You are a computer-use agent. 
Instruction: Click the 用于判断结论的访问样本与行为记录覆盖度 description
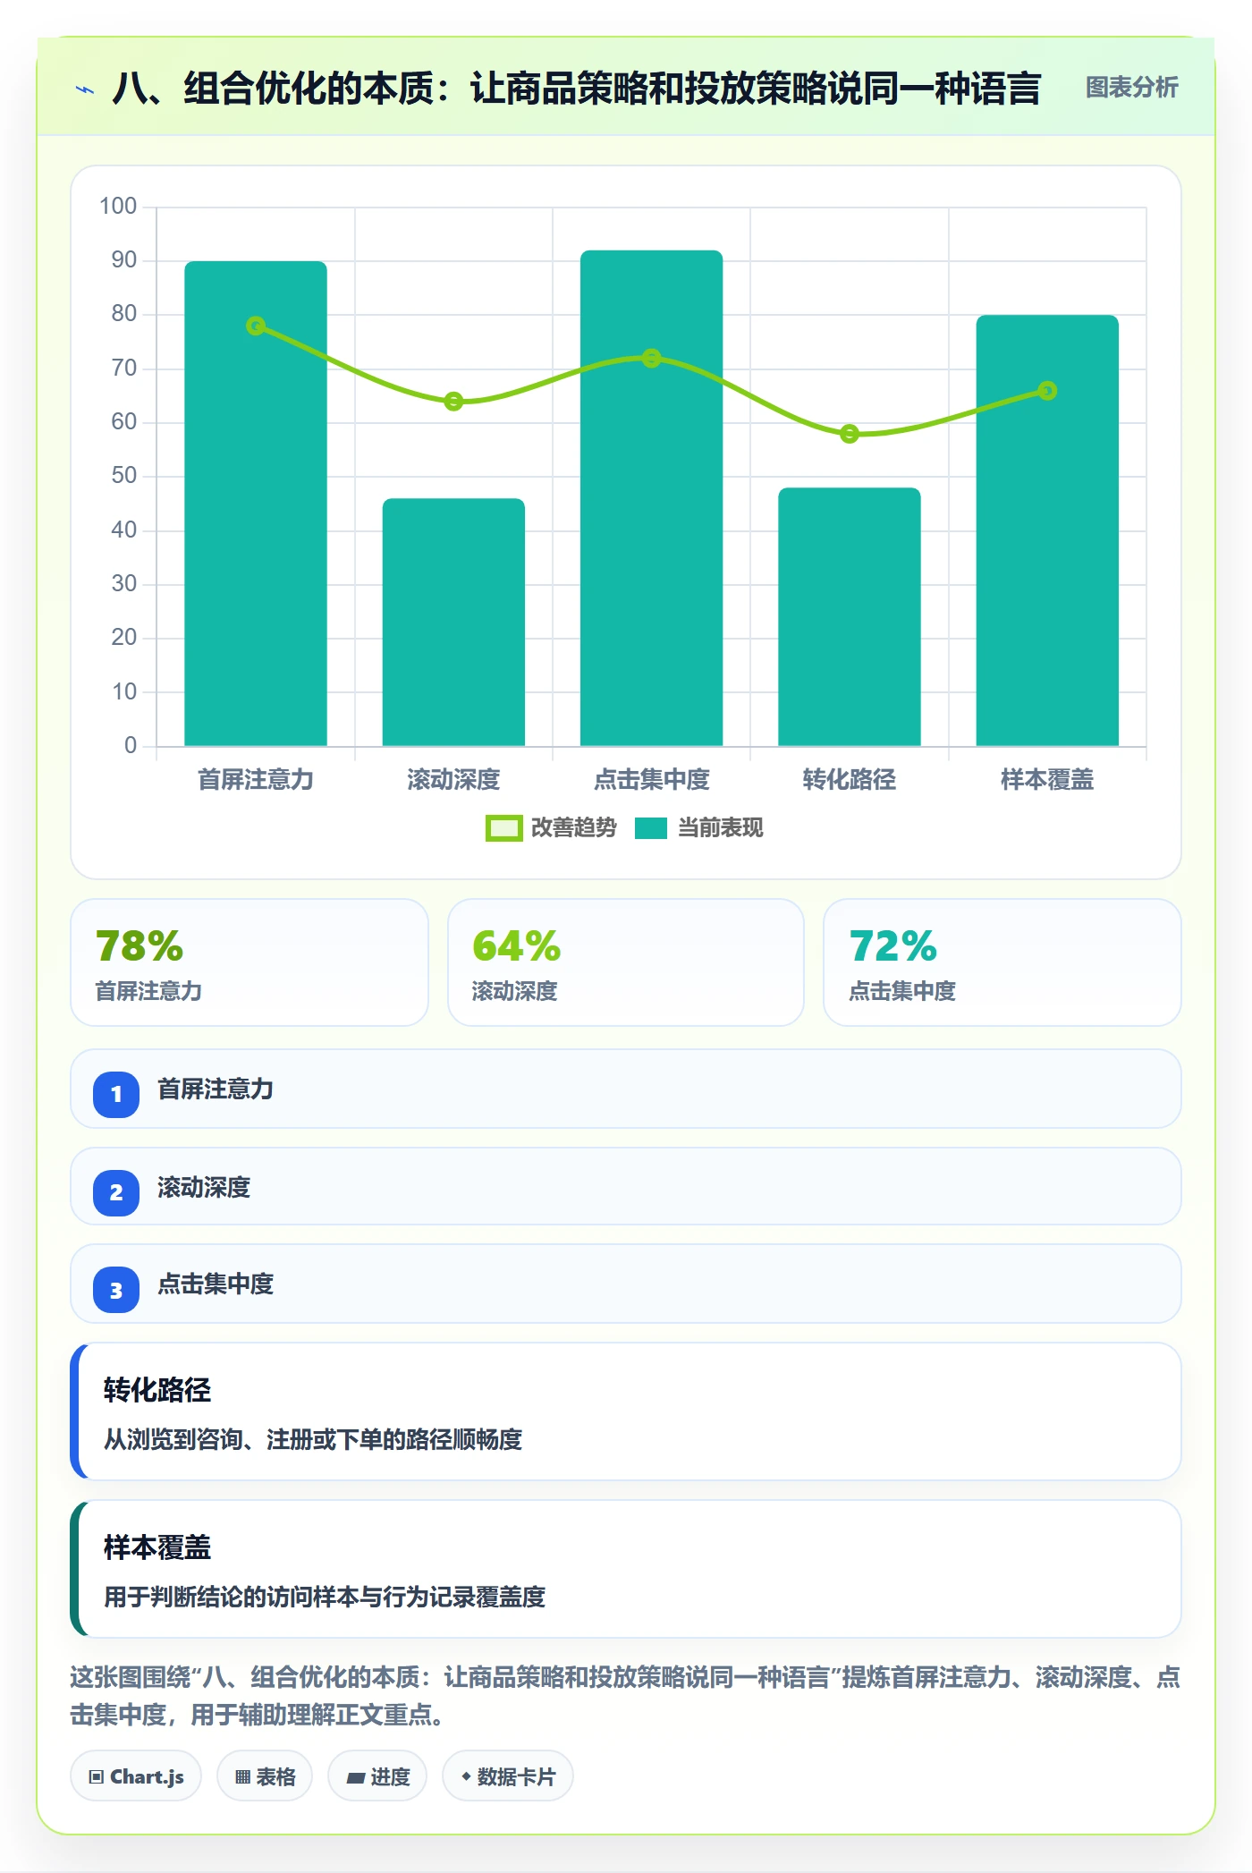[x=325, y=1597]
